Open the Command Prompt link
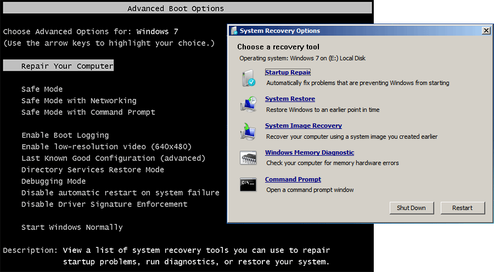The height and width of the screenshot is (272, 494). point(293,179)
